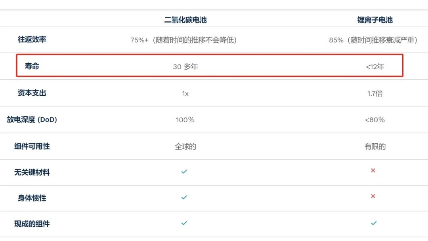The width and height of the screenshot is (428, 241).
Task: Select the 锂离子电池 column header
Action: [x=375, y=20]
